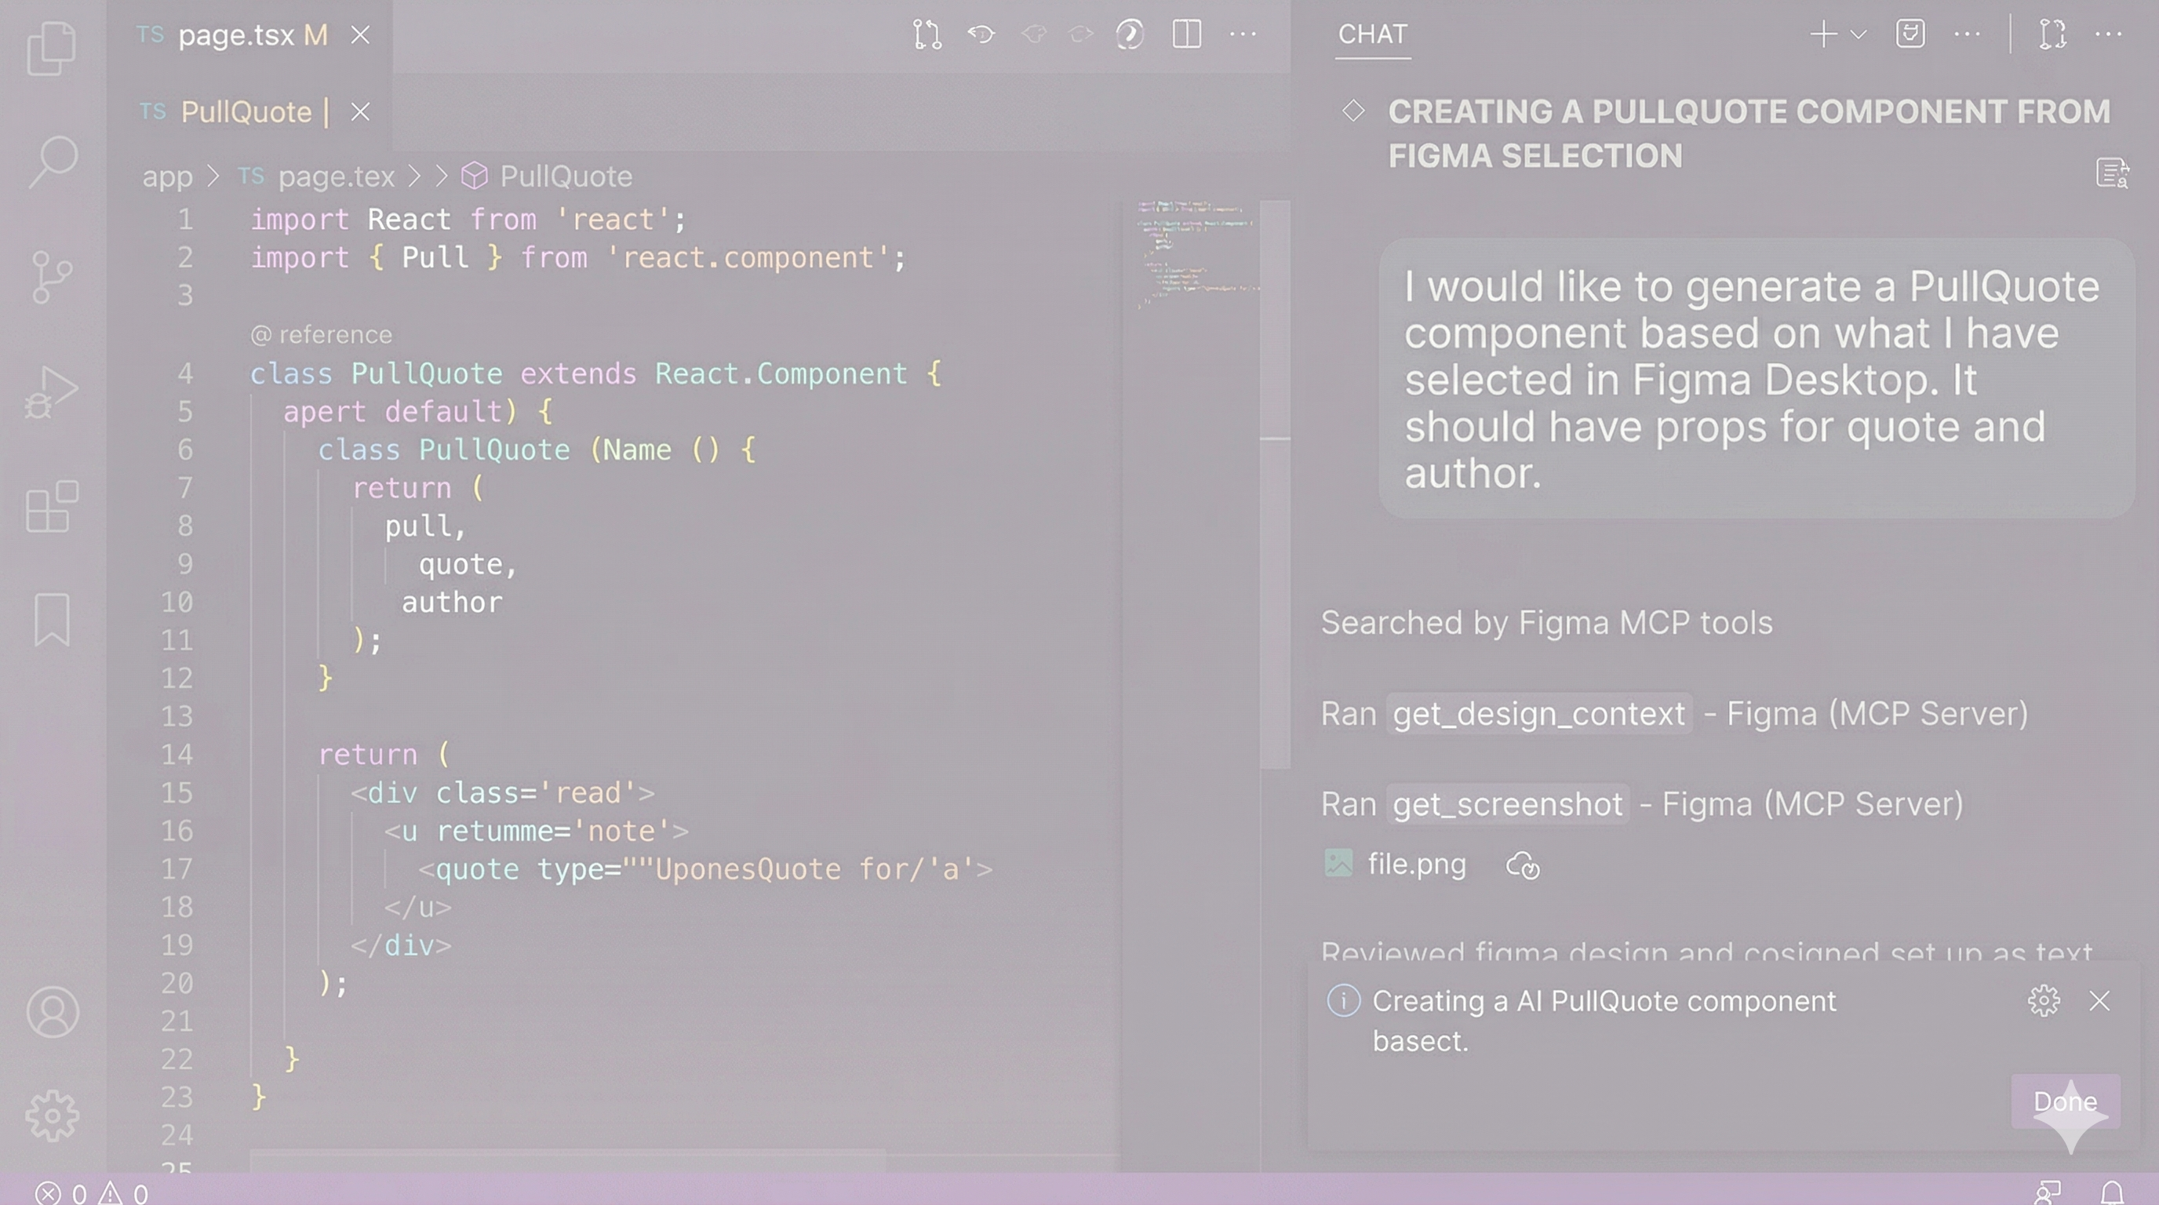Open the Explorer files icon
Screen dimensions: 2159x1205
pyautogui.click(x=52, y=48)
